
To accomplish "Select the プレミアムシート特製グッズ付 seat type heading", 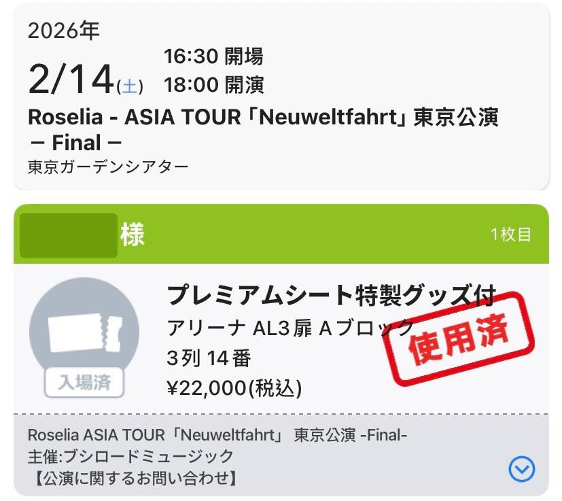I will (331, 296).
